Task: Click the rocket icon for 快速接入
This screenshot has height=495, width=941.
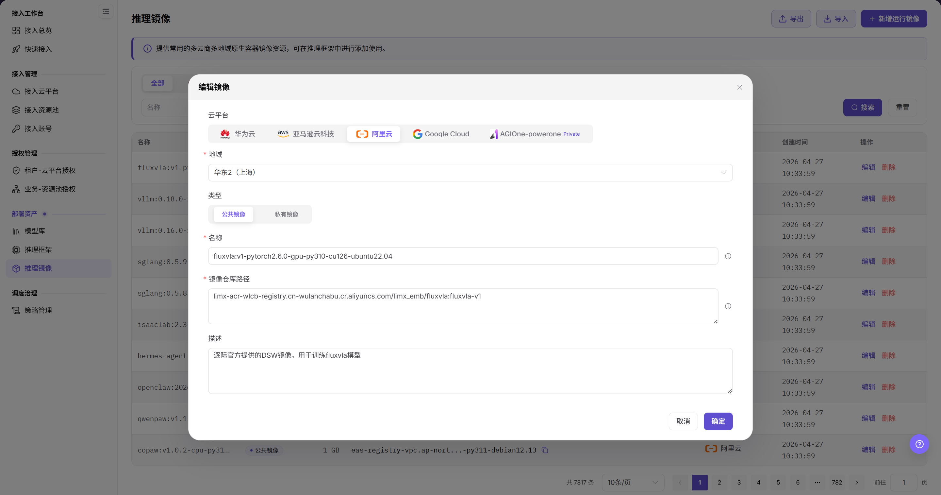Action: [16, 49]
